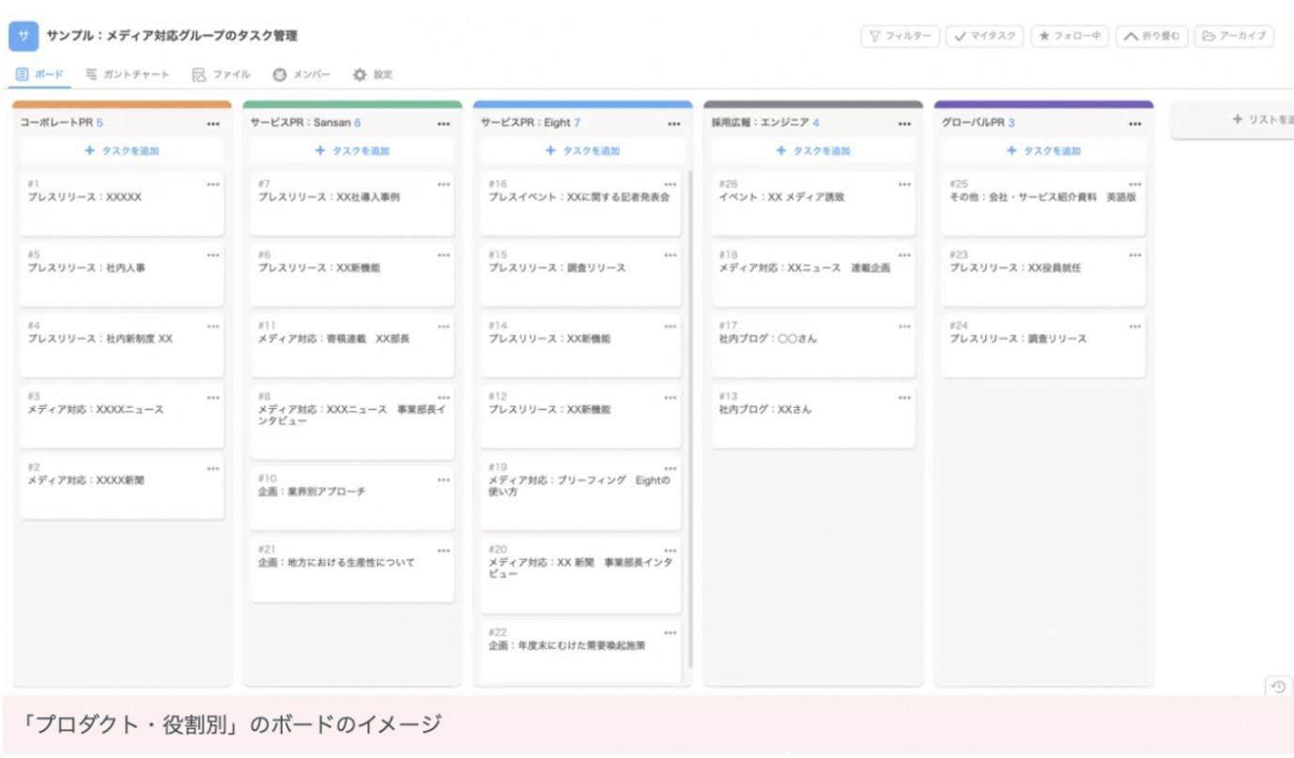Add a task to グローバルPR list
1294x758 pixels.
tap(1044, 150)
